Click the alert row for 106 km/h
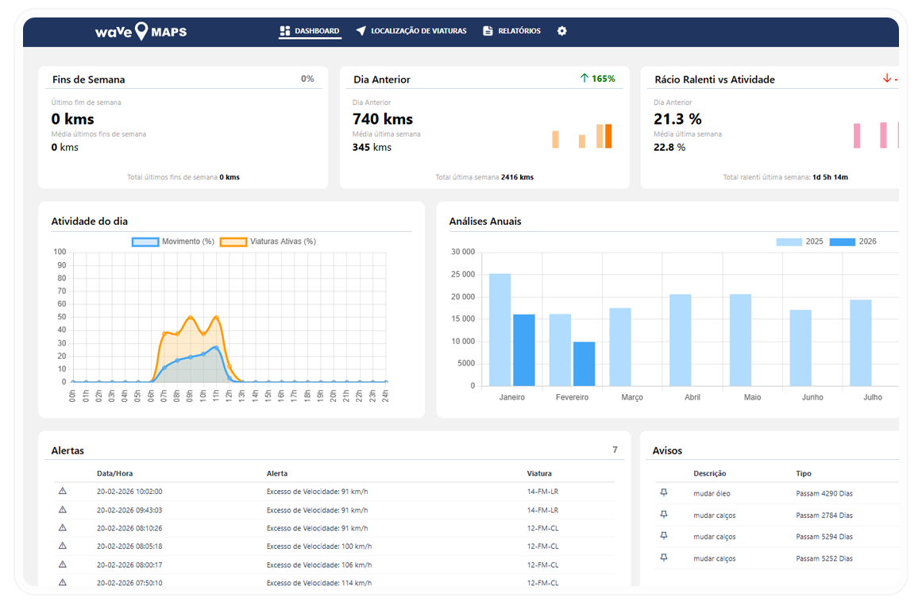This screenshot has height=606, width=922. (318, 565)
